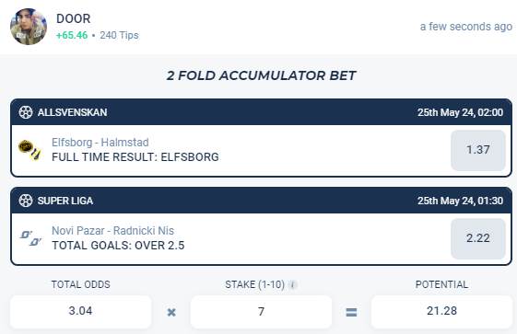This screenshot has height=334, width=517.
Task: Click the 240 Tips count
Action: pyautogui.click(x=119, y=35)
